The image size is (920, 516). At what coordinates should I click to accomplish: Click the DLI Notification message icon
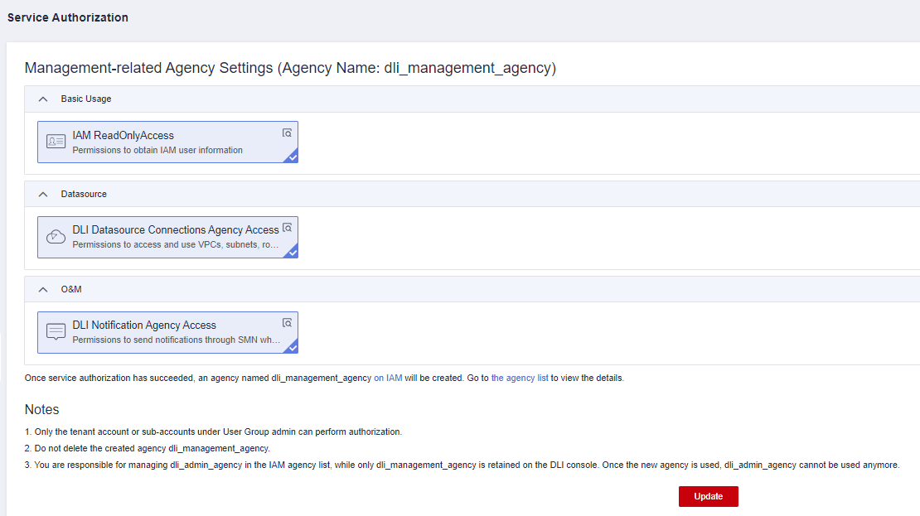[56, 331]
